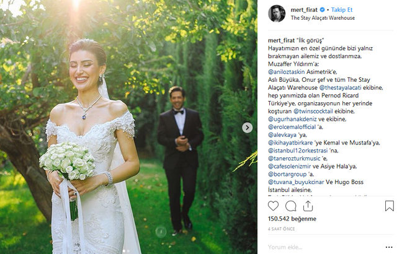The height and width of the screenshot is (254, 397).
Task: Save the post with the bookmark icon
Action: click(390, 206)
